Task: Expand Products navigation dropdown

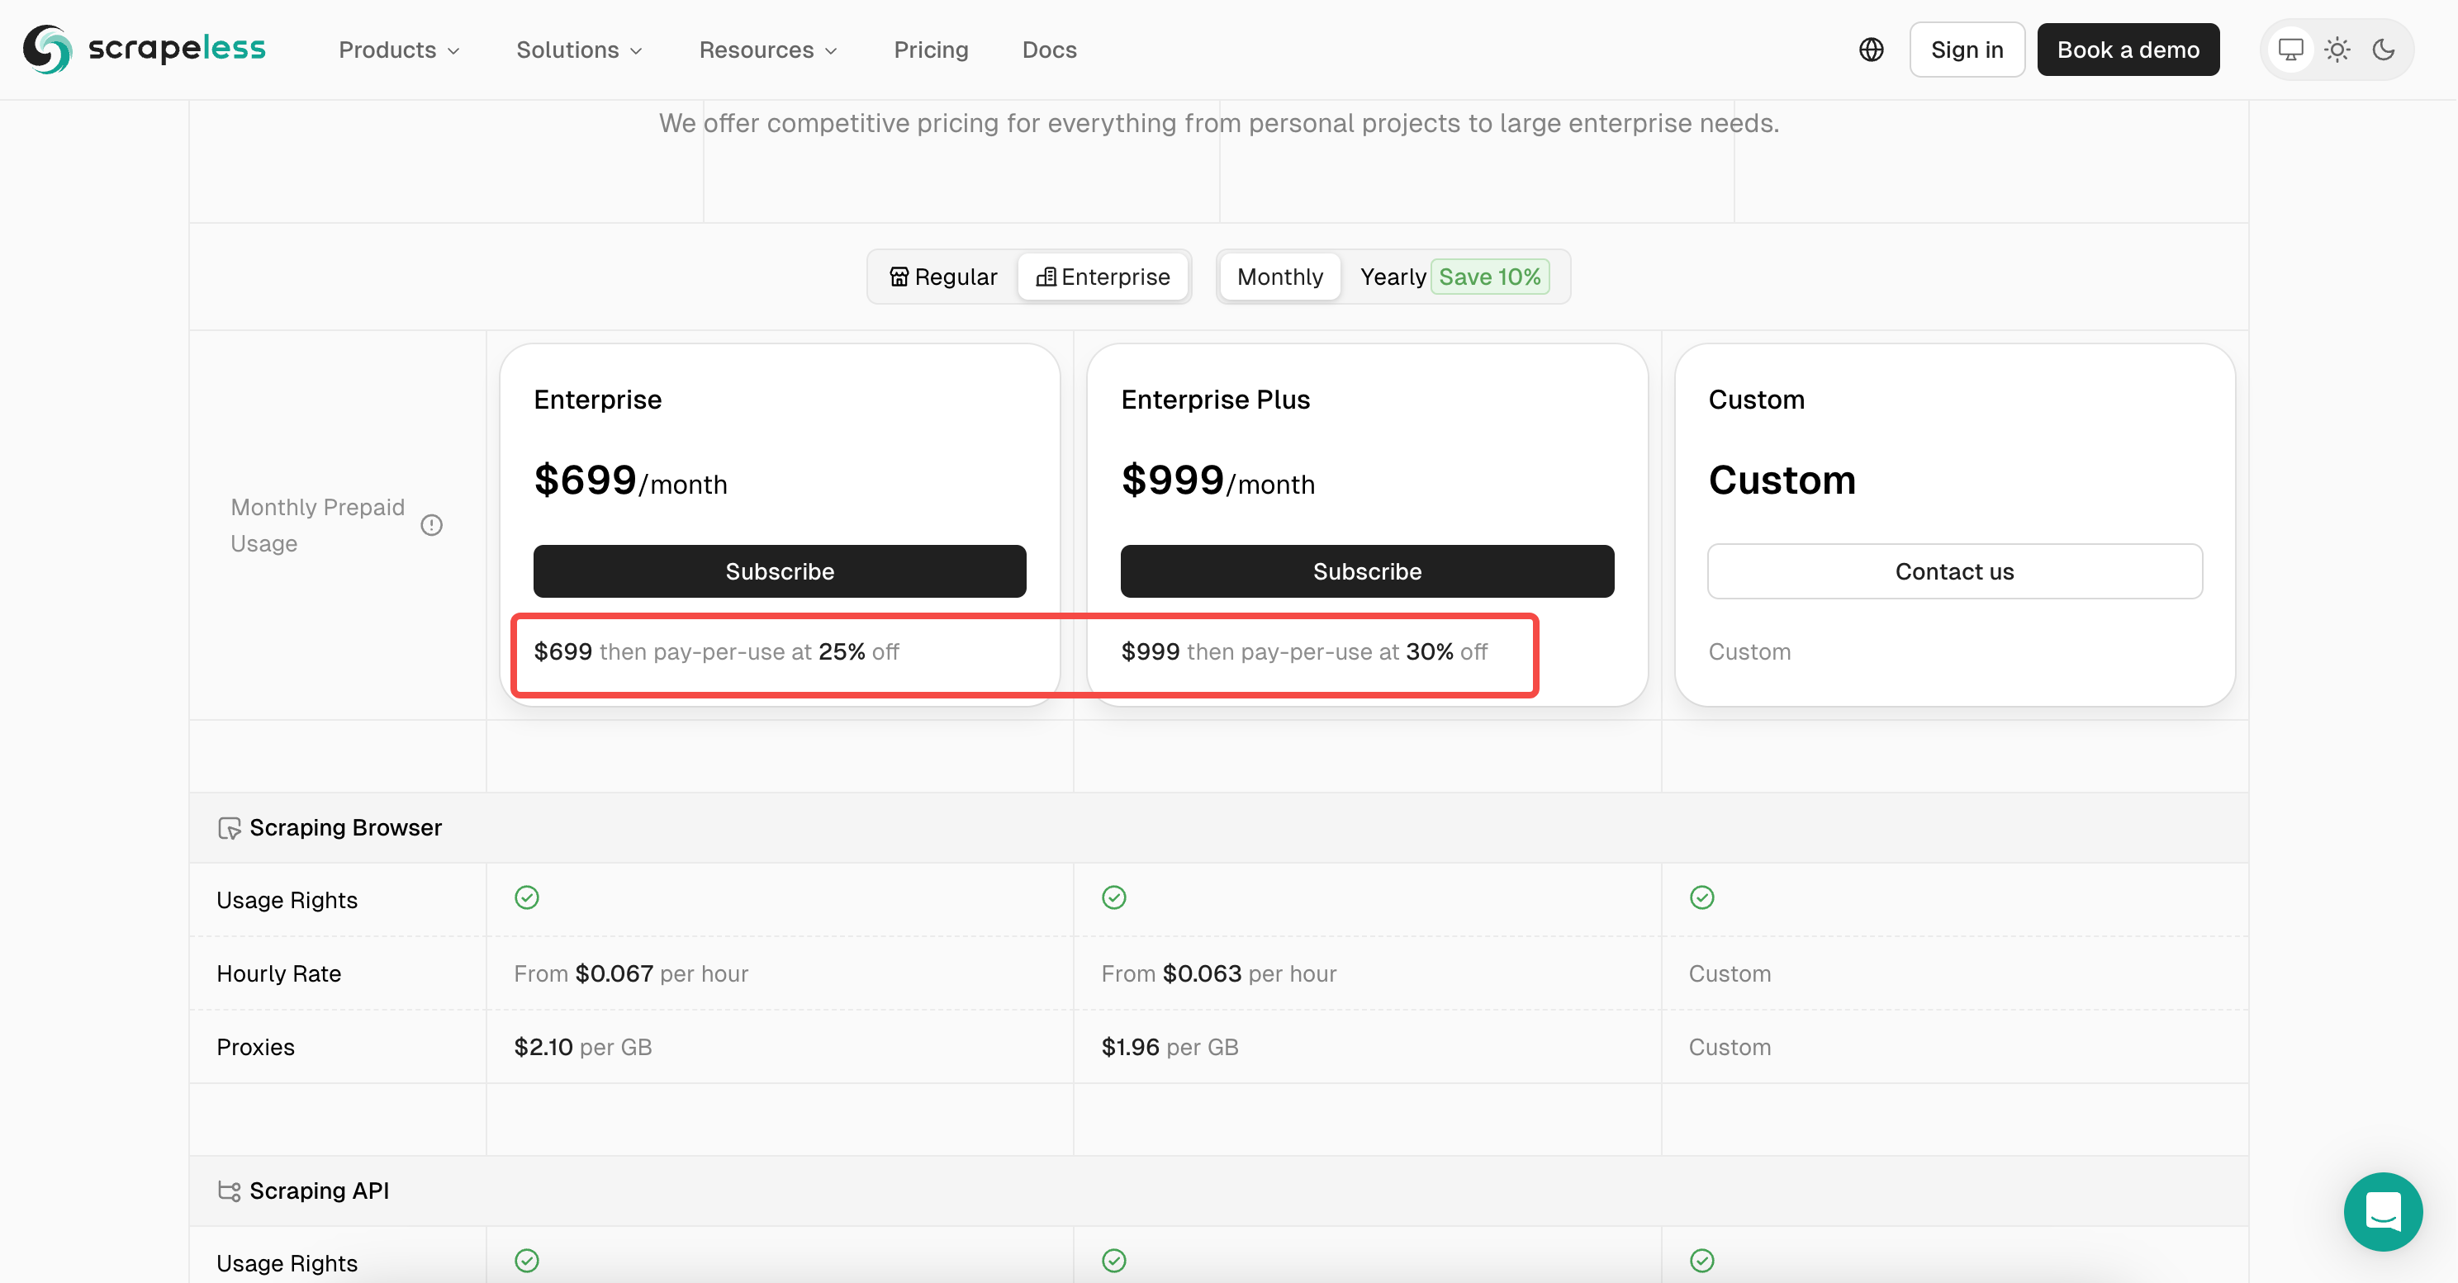Action: coord(396,49)
